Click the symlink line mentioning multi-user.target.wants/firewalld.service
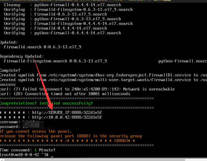This screenshot has width=207, height=161. click(103, 80)
